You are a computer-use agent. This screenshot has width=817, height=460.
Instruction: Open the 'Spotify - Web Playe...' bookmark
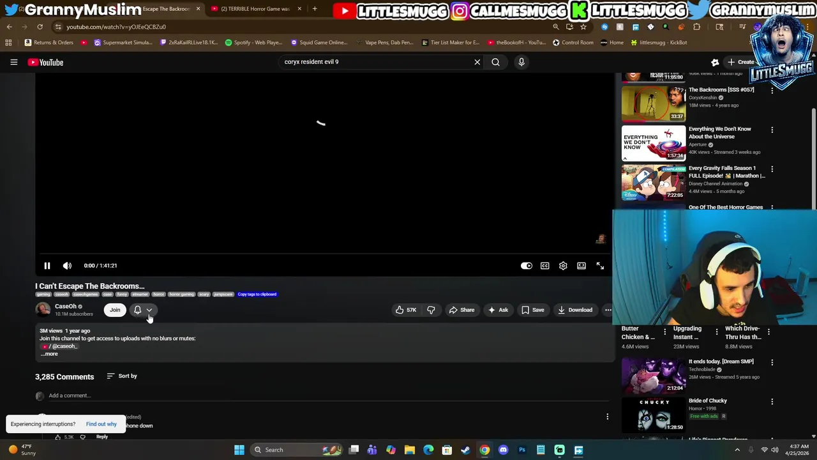pos(254,43)
